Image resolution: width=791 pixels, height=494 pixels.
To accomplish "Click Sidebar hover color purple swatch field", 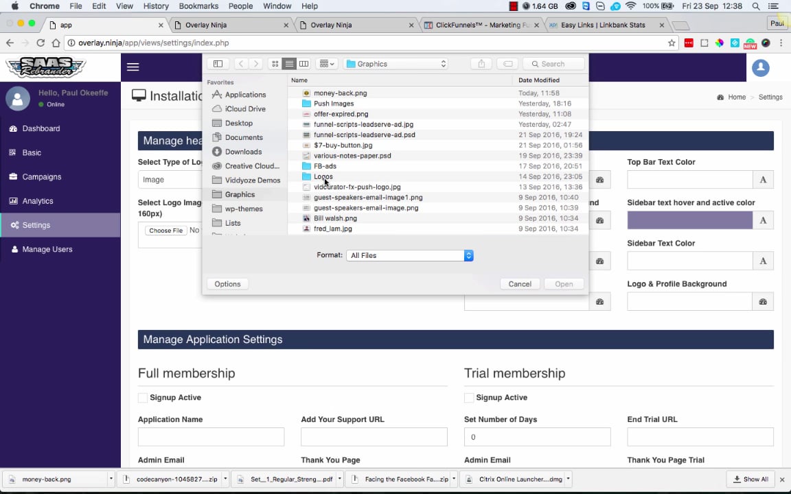I will click(x=689, y=220).
